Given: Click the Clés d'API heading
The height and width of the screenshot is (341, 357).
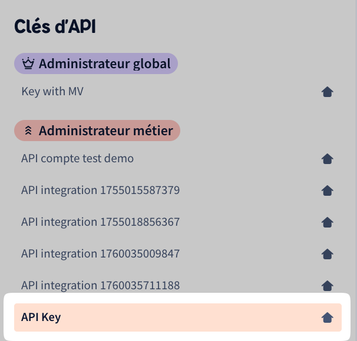Looking at the screenshot, I should click(55, 26).
